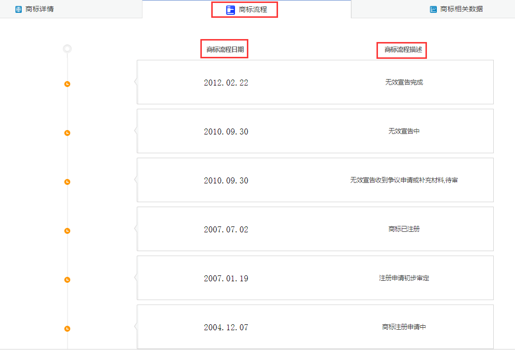The width and height of the screenshot is (515, 350).
Task: Click the clock marker next to 无效宣告中 row
Action: 67,133
